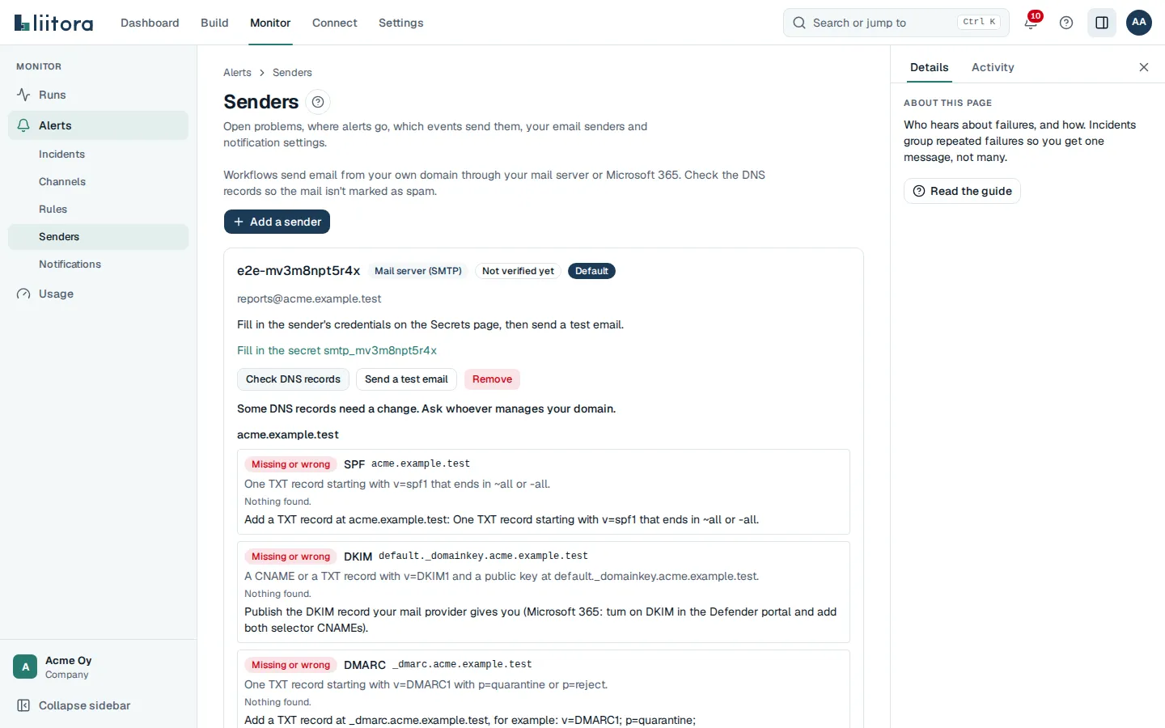Open the Build menu
The height and width of the screenshot is (728, 1165).
(214, 23)
